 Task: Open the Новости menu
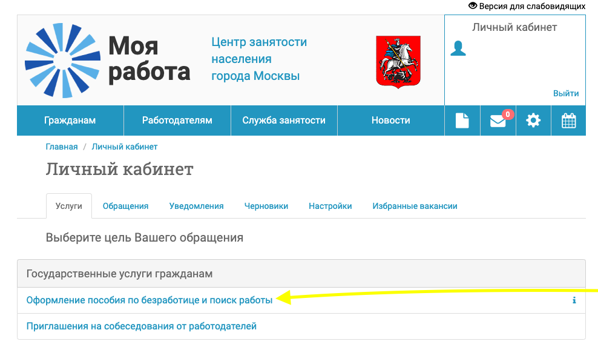[391, 121]
